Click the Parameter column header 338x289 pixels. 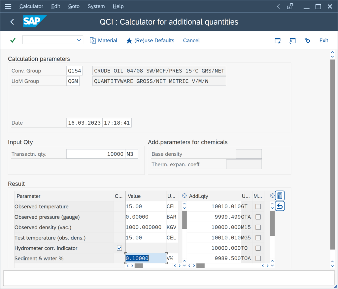64,196
